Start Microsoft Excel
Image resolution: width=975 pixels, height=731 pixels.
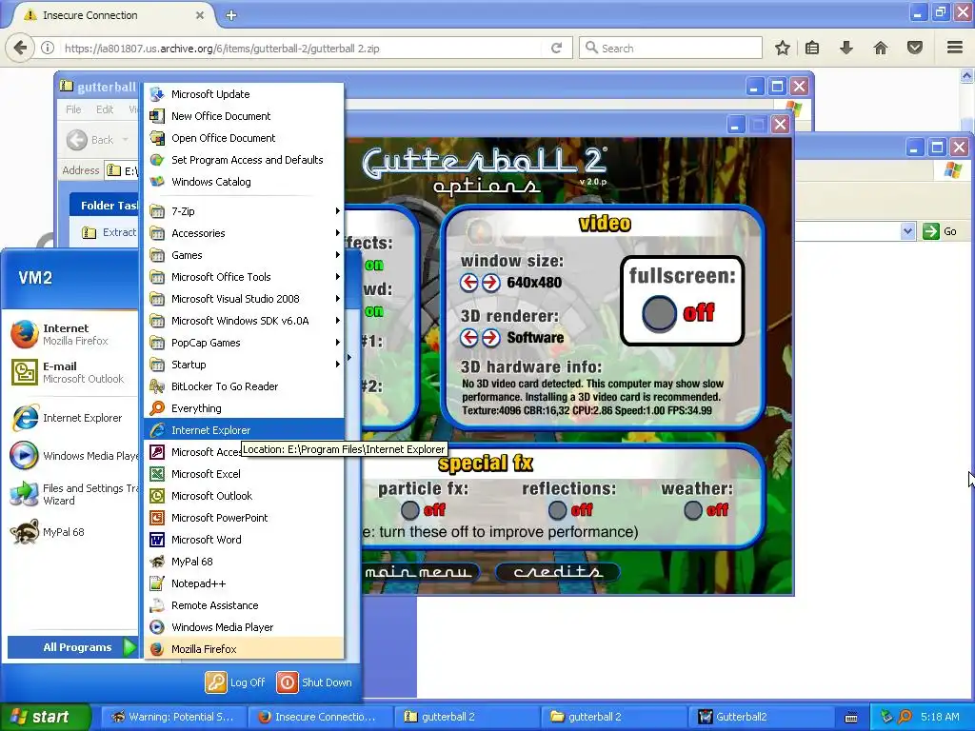tap(245, 474)
